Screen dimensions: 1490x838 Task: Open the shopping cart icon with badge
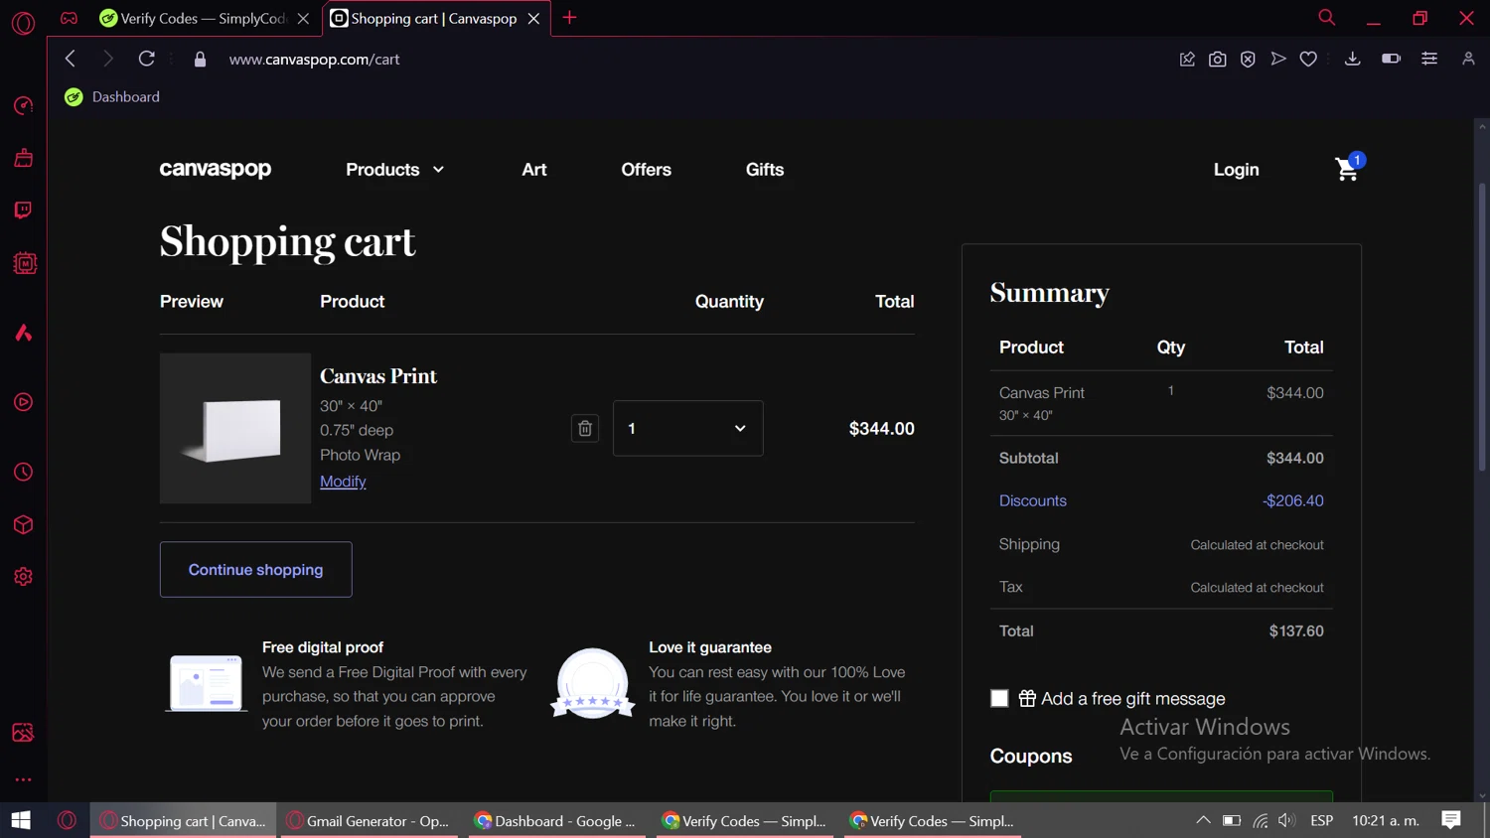(x=1349, y=168)
